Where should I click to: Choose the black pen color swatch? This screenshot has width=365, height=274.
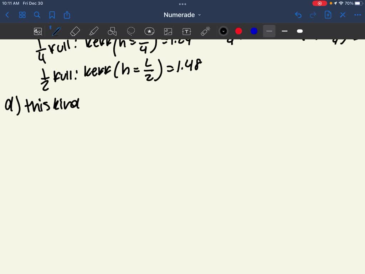[223, 31]
